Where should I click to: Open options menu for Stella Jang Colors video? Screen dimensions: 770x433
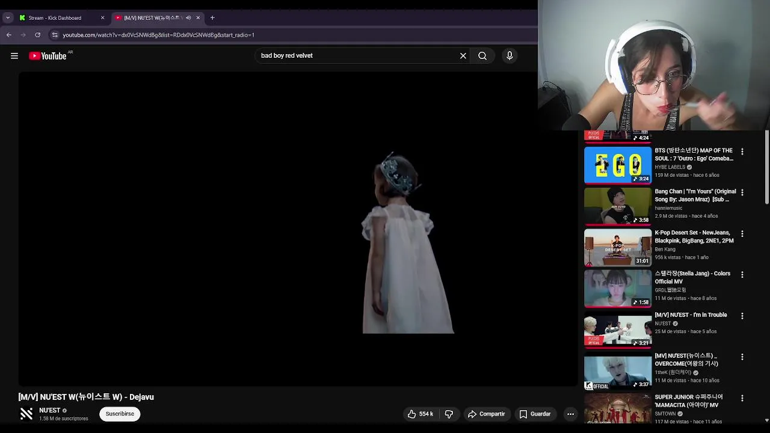(x=742, y=275)
